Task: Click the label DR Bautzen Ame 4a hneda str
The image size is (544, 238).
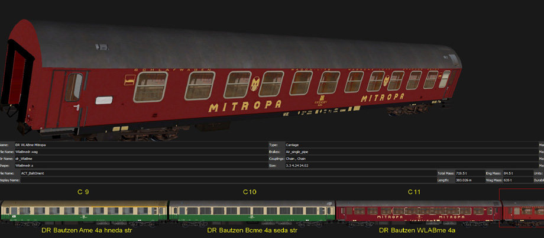Action: point(87,230)
